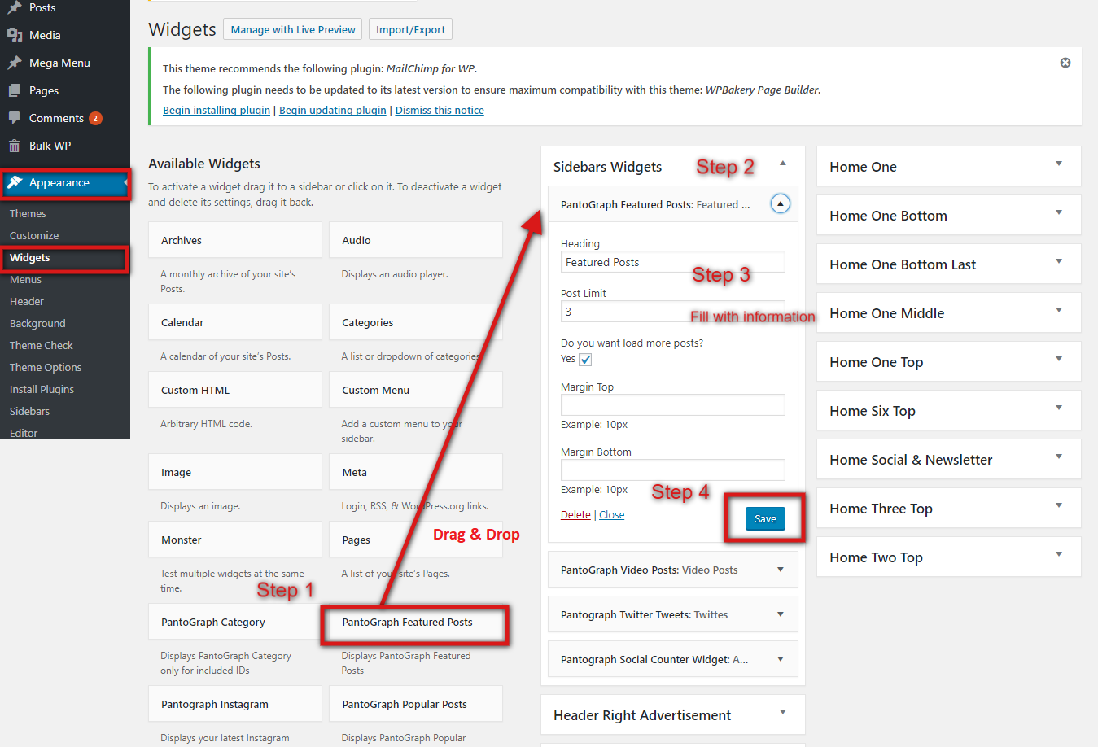
Task: Click the Comments speech bubble icon
Action: [x=15, y=118]
